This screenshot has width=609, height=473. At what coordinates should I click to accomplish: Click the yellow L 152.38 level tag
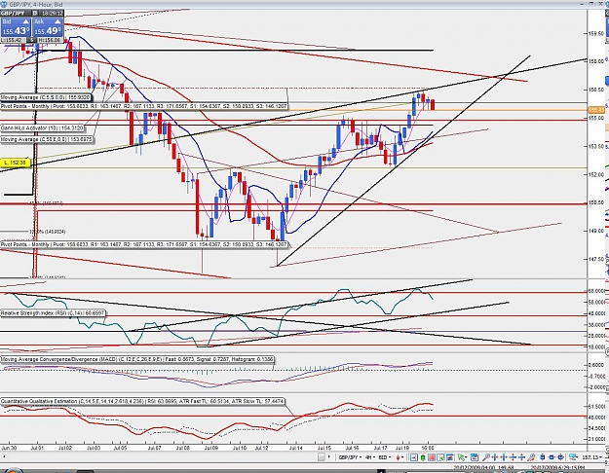click(x=16, y=163)
